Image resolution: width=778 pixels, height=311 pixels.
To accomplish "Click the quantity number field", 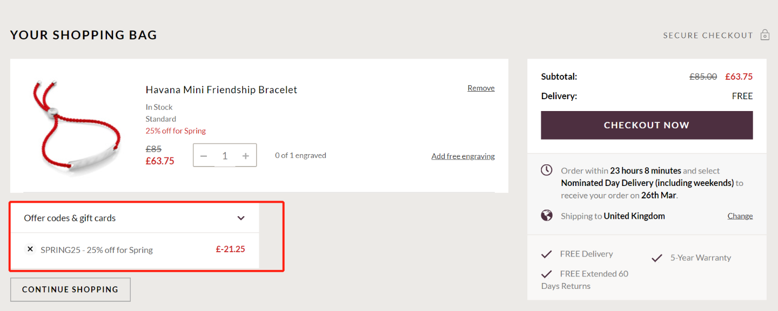I will (x=225, y=156).
